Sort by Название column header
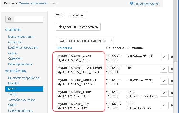The height and width of the screenshot is (113, 179). 65,48
